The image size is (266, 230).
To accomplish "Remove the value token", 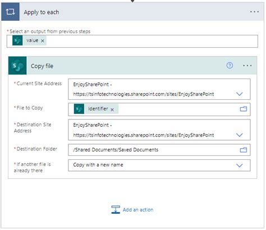I will (43, 40).
